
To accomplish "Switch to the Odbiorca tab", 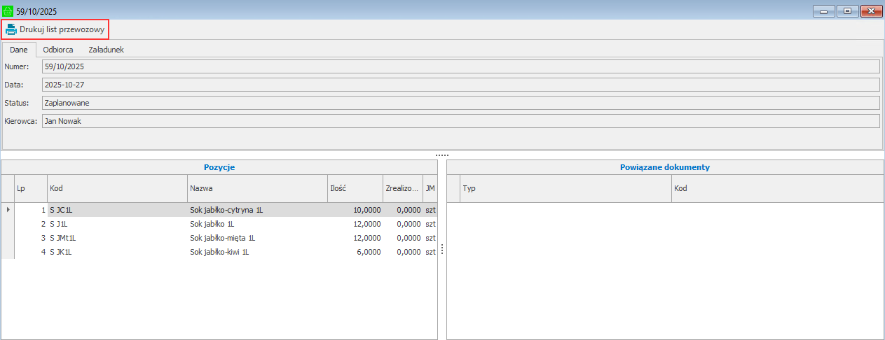I will 58,50.
